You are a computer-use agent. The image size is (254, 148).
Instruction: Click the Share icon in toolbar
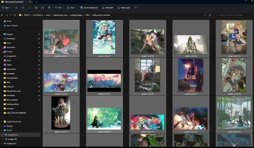(x=43, y=8)
